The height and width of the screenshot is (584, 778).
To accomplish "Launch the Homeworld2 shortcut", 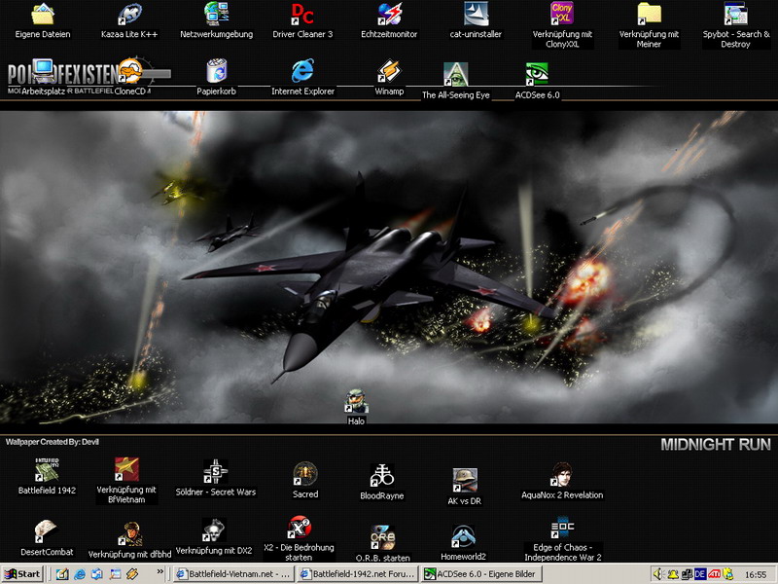I will 463,536.
